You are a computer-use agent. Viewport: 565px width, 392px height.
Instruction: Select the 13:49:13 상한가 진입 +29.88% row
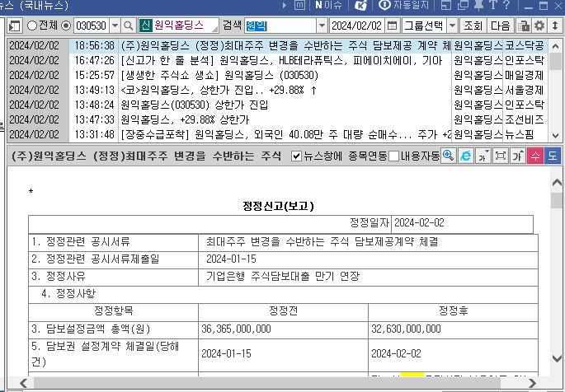point(277,90)
